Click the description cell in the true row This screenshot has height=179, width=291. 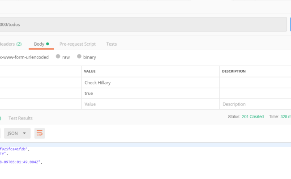coord(255,93)
